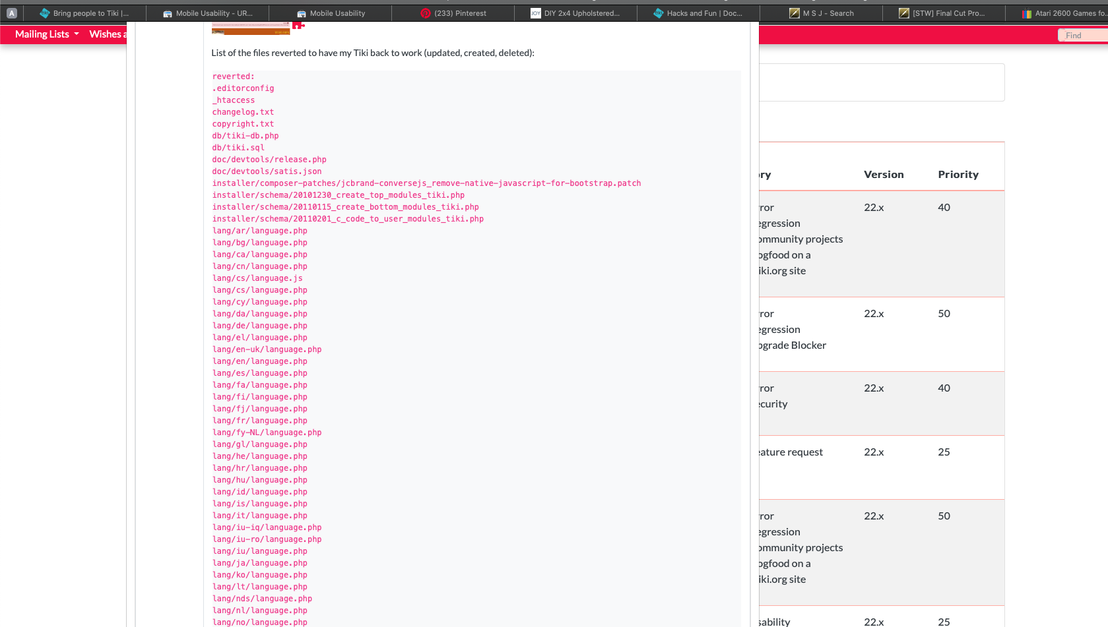
Task: Open the 'Bring people to Tiki' bookmark
Action: click(x=84, y=13)
